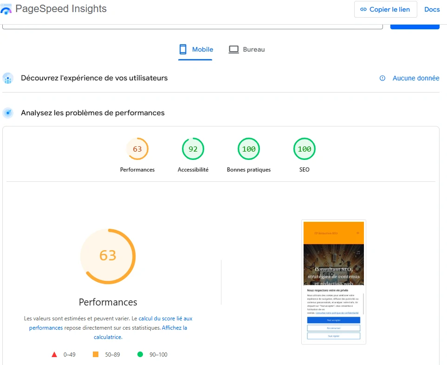Click the 90–100 legend text
This screenshot has height=365, width=447.
point(158,355)
